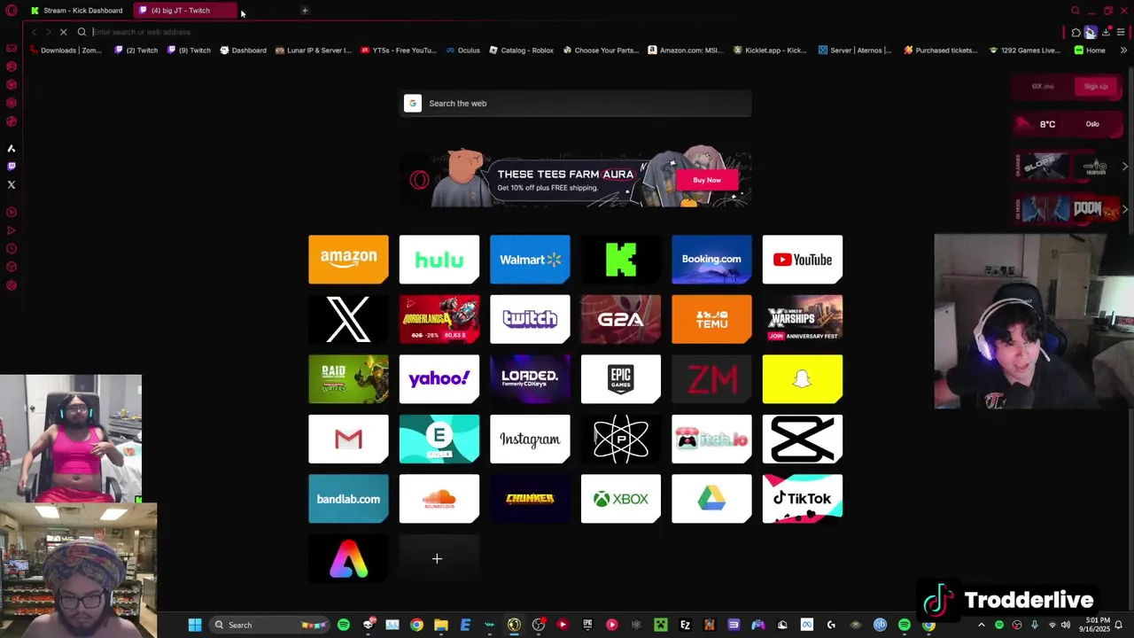Click the Opera GX logo menu
1134x638 pixels.
coord(12,11)
